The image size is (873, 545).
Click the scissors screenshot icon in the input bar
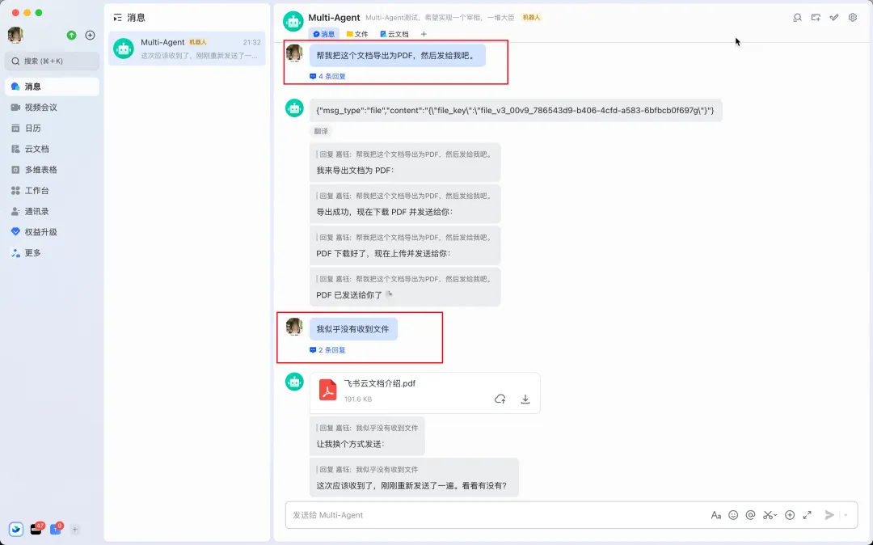(x=768, y=516)
